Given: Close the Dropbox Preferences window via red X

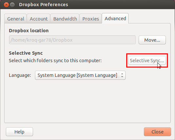Looking at the screenshot, I should [x=6, y=5].
